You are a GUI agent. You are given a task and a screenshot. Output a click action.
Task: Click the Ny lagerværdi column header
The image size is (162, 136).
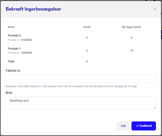(x=131, y=27)
